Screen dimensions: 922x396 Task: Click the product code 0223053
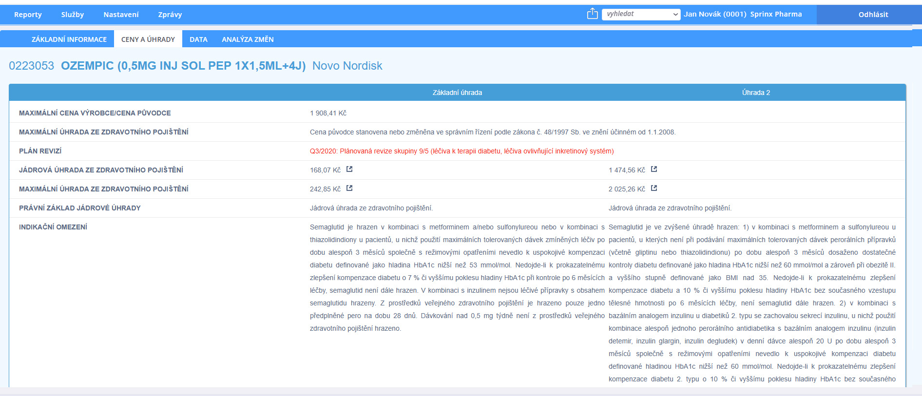point(31,66)
